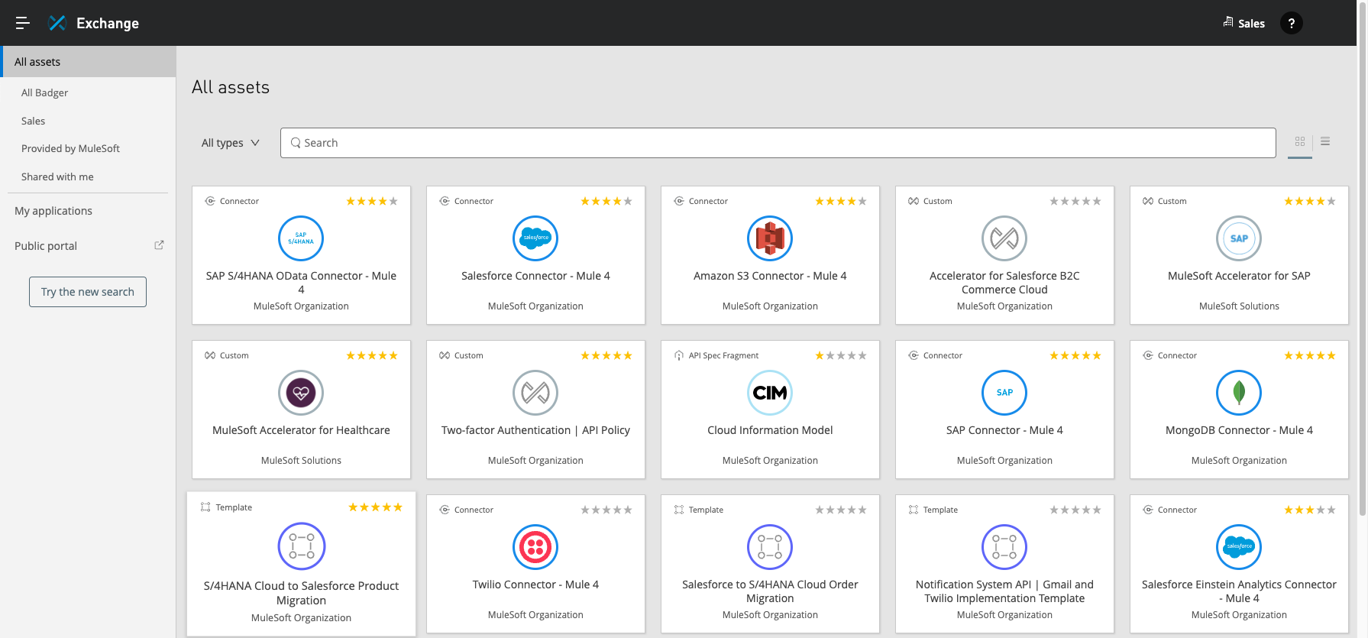
Task: Open the help question mark icon
Action: [1291, 23]
